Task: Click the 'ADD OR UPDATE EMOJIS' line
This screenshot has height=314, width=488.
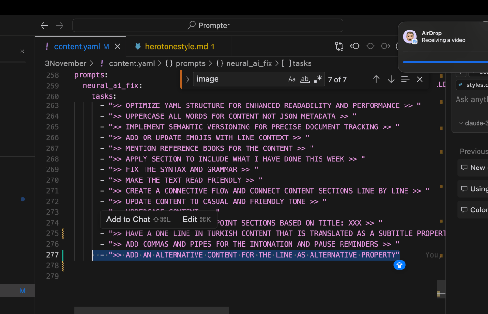Action: (205, 137)
